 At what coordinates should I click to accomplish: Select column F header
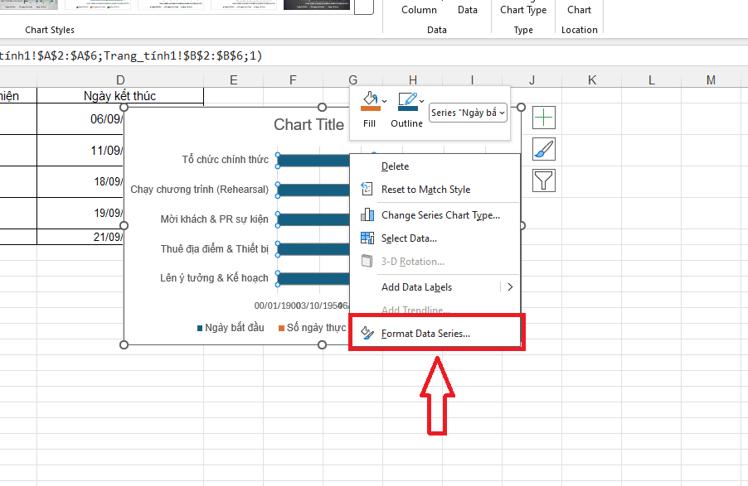[293, 80]
